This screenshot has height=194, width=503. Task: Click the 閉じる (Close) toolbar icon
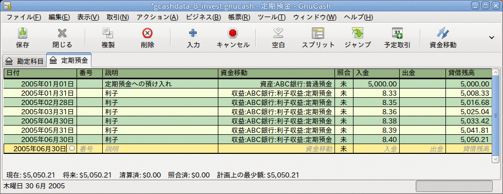(x=62, y=33)
